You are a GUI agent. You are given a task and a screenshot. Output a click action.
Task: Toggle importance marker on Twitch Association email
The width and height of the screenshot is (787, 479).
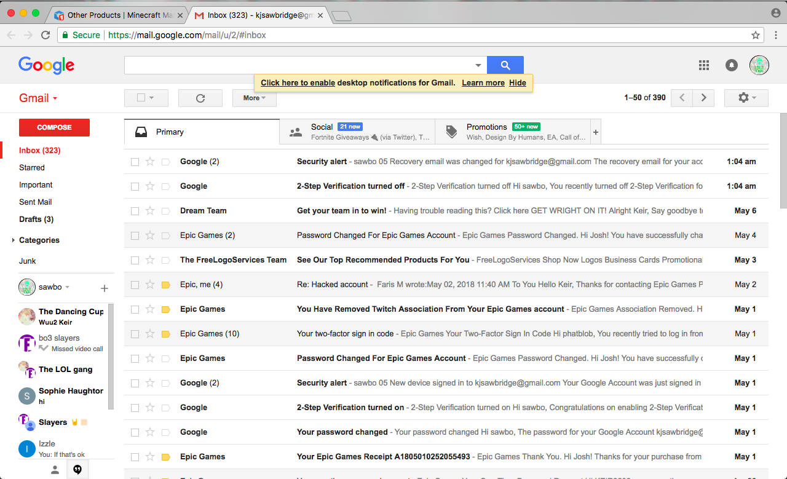coord(165,309)
